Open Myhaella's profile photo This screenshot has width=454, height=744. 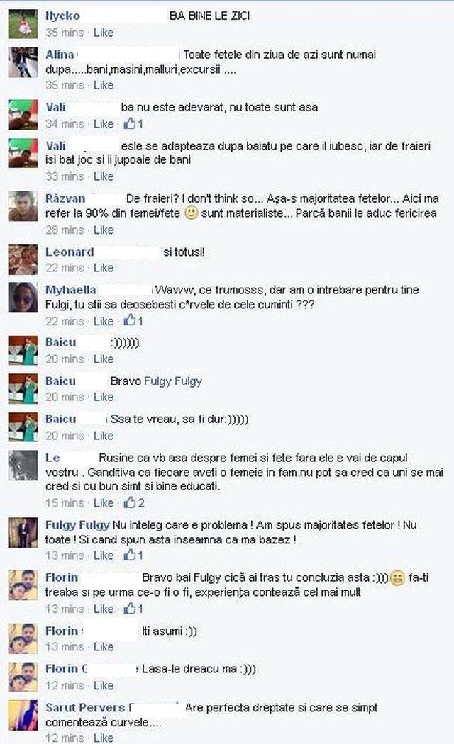[23, 298]
